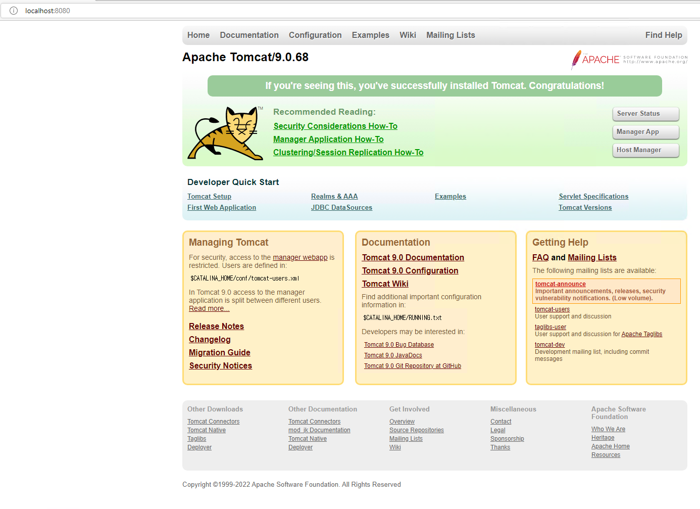Open Tomcat 9.0 Git Repository at GitHub
Image resolution: width=700 pixels, height=509 pixels.
tap(413, 366)
